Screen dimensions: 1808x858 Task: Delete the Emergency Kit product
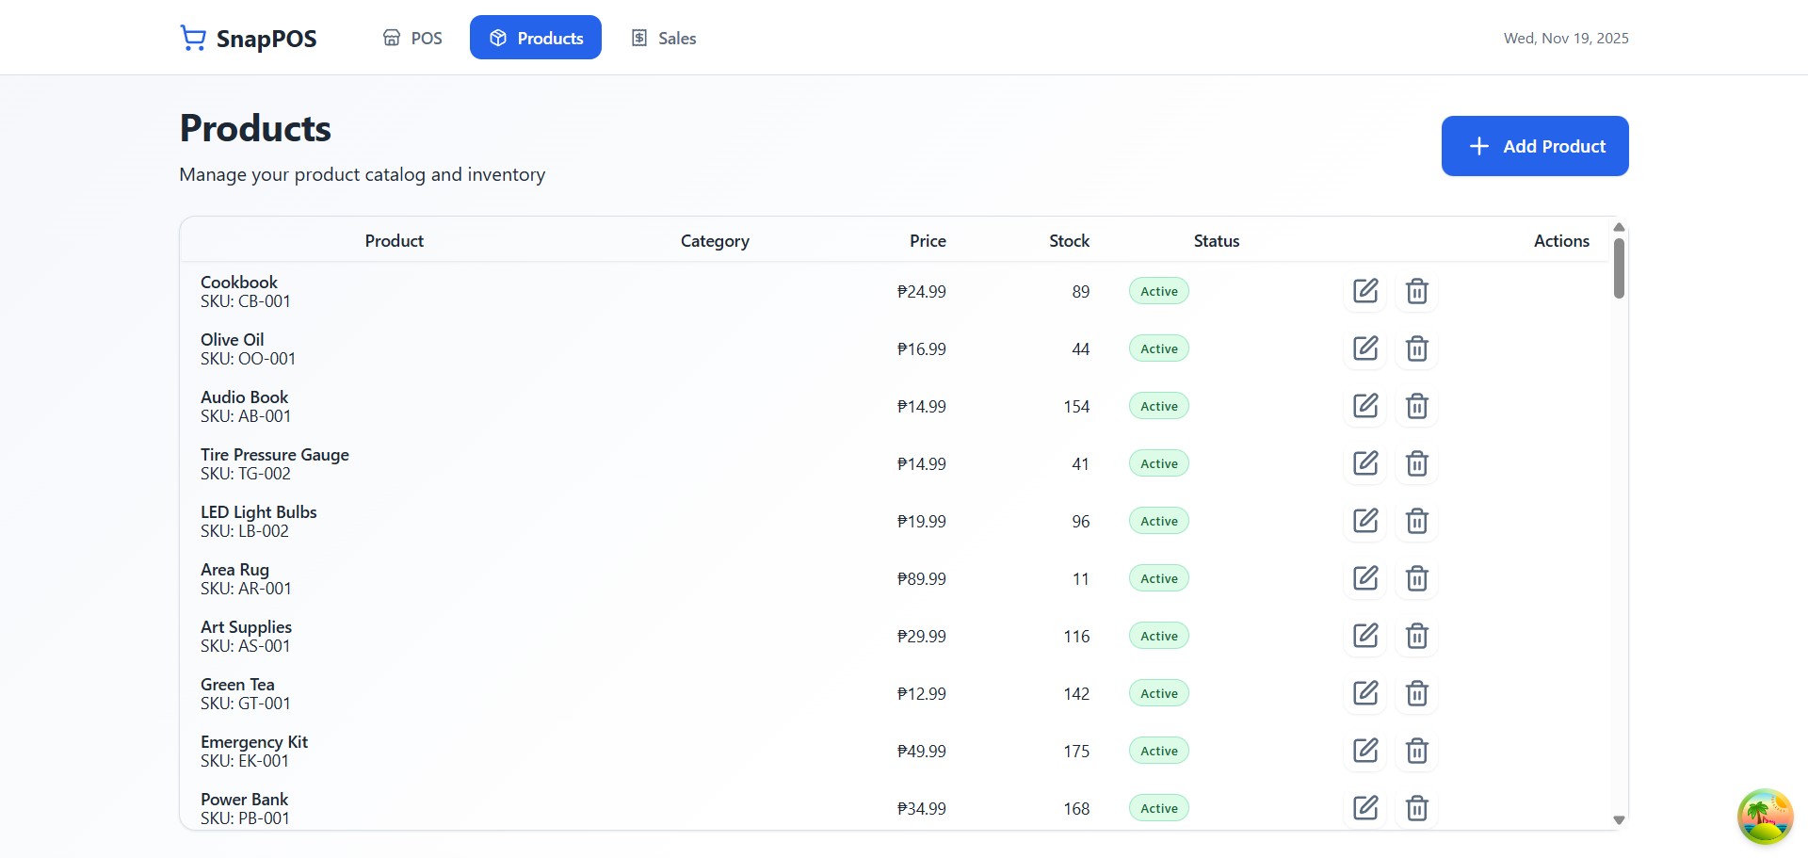pos(1417,751)
